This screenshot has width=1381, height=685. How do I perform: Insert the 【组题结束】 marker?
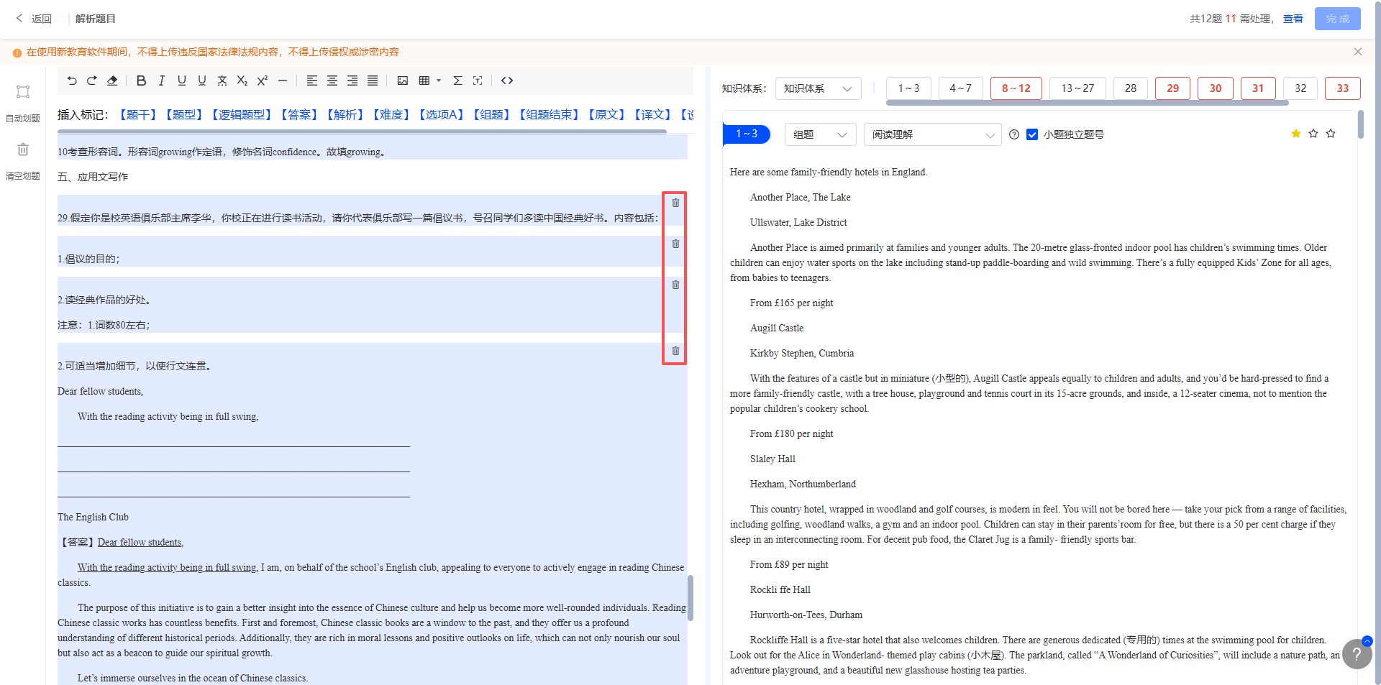point(549,115)
